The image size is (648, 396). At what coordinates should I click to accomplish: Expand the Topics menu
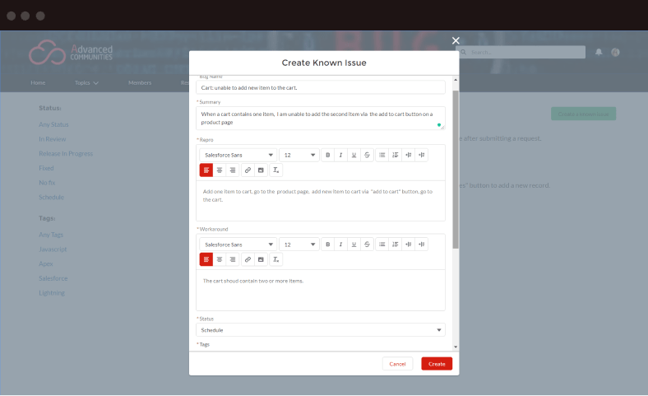point(86,83)
